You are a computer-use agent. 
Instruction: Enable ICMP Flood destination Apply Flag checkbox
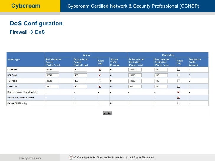pos(178,86)
